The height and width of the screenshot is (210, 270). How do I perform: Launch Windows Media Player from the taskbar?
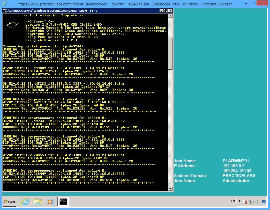(x=51, y=201)
